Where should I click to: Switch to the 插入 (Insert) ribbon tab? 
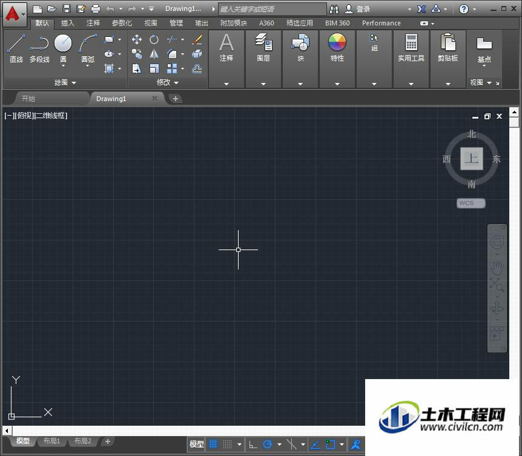tap(68, 23)
